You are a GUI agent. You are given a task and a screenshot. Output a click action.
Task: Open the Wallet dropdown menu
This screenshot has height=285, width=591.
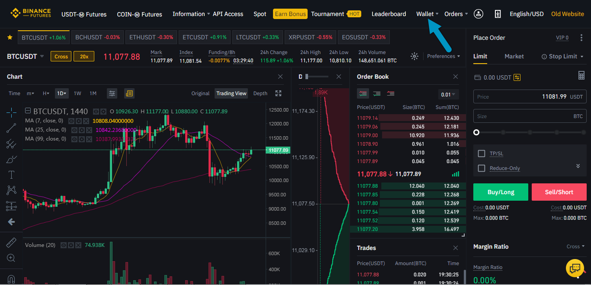point(427,14)
